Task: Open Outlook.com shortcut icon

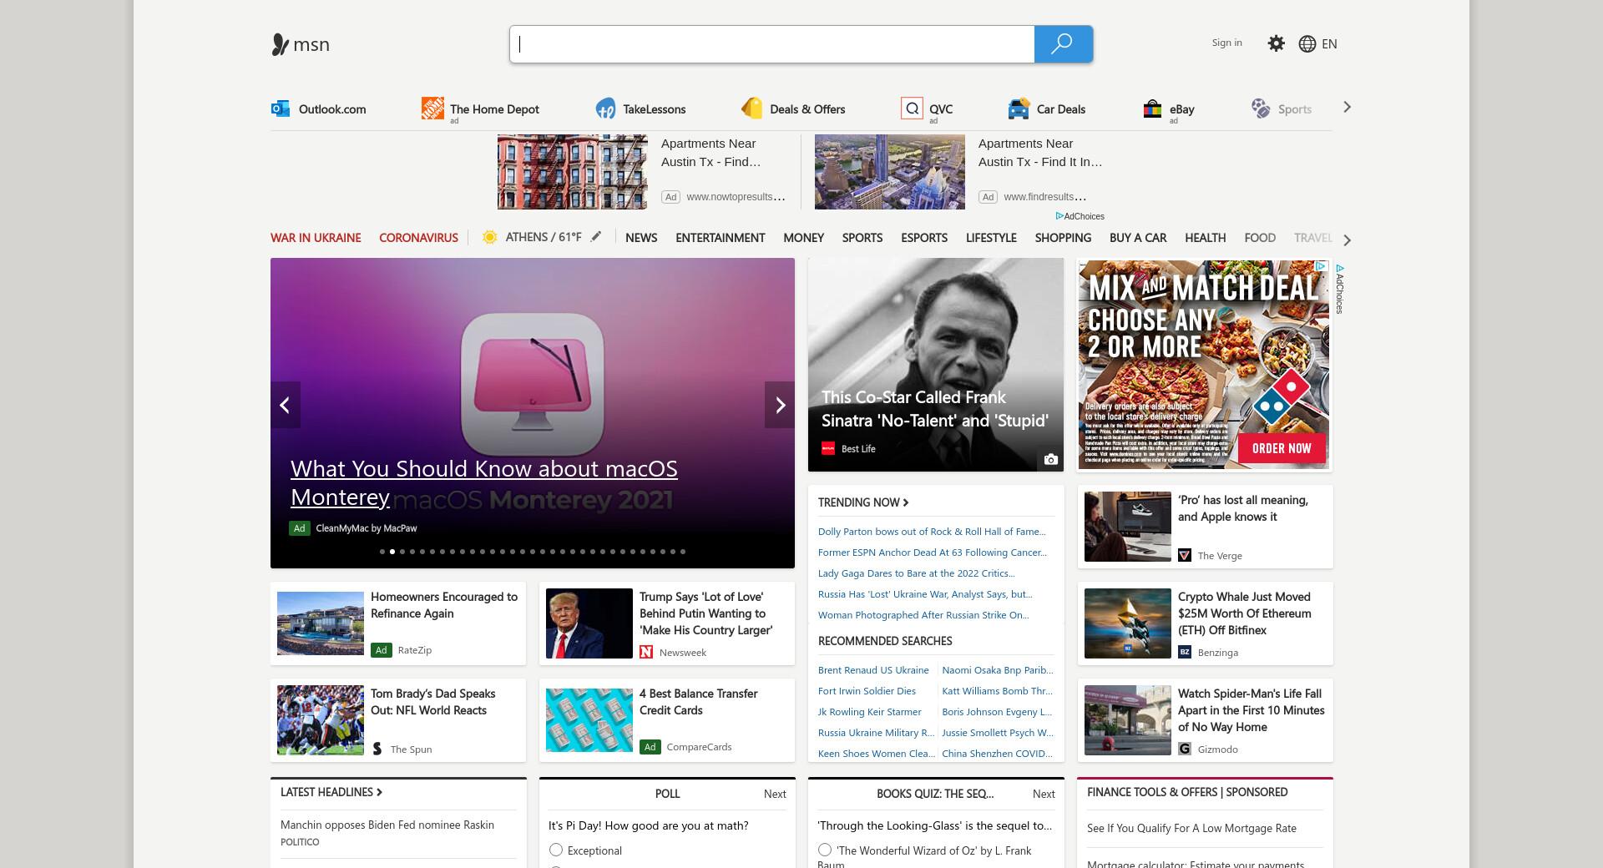Action: pos(281,108)
